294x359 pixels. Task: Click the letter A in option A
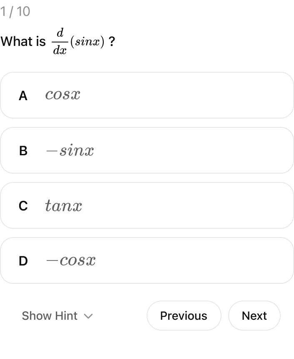click(23, 96)
